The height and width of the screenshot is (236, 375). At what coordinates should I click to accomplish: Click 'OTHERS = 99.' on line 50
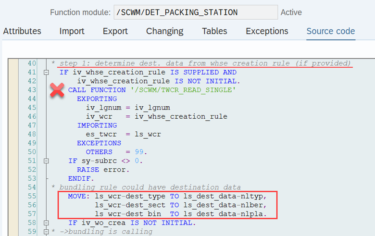click(116, 152)
